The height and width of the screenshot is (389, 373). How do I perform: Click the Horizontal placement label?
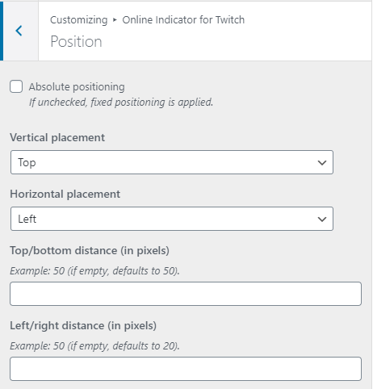(65, 194)
